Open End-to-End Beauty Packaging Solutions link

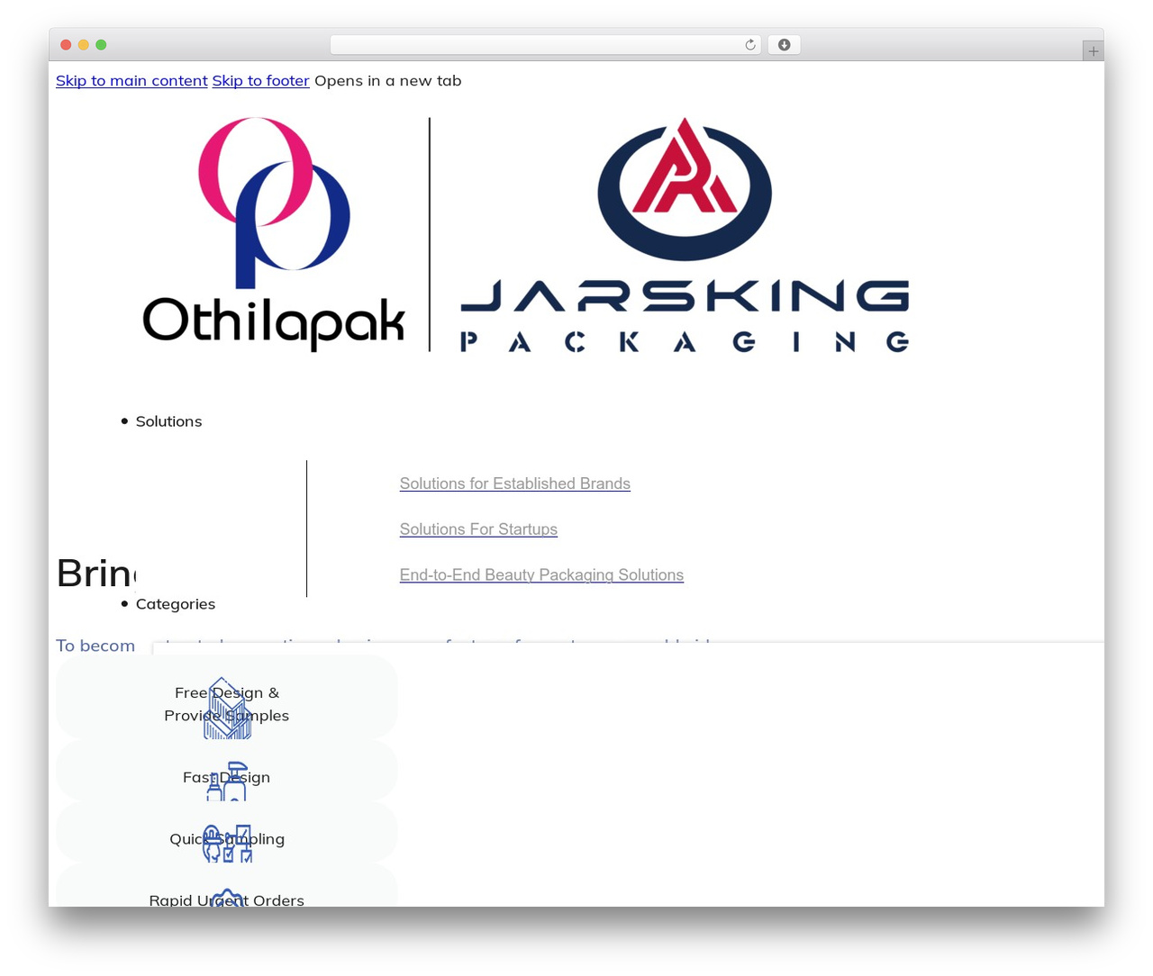pos(541,574)
